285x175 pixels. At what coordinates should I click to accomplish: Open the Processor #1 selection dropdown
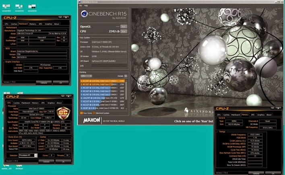tap(28, 155)
